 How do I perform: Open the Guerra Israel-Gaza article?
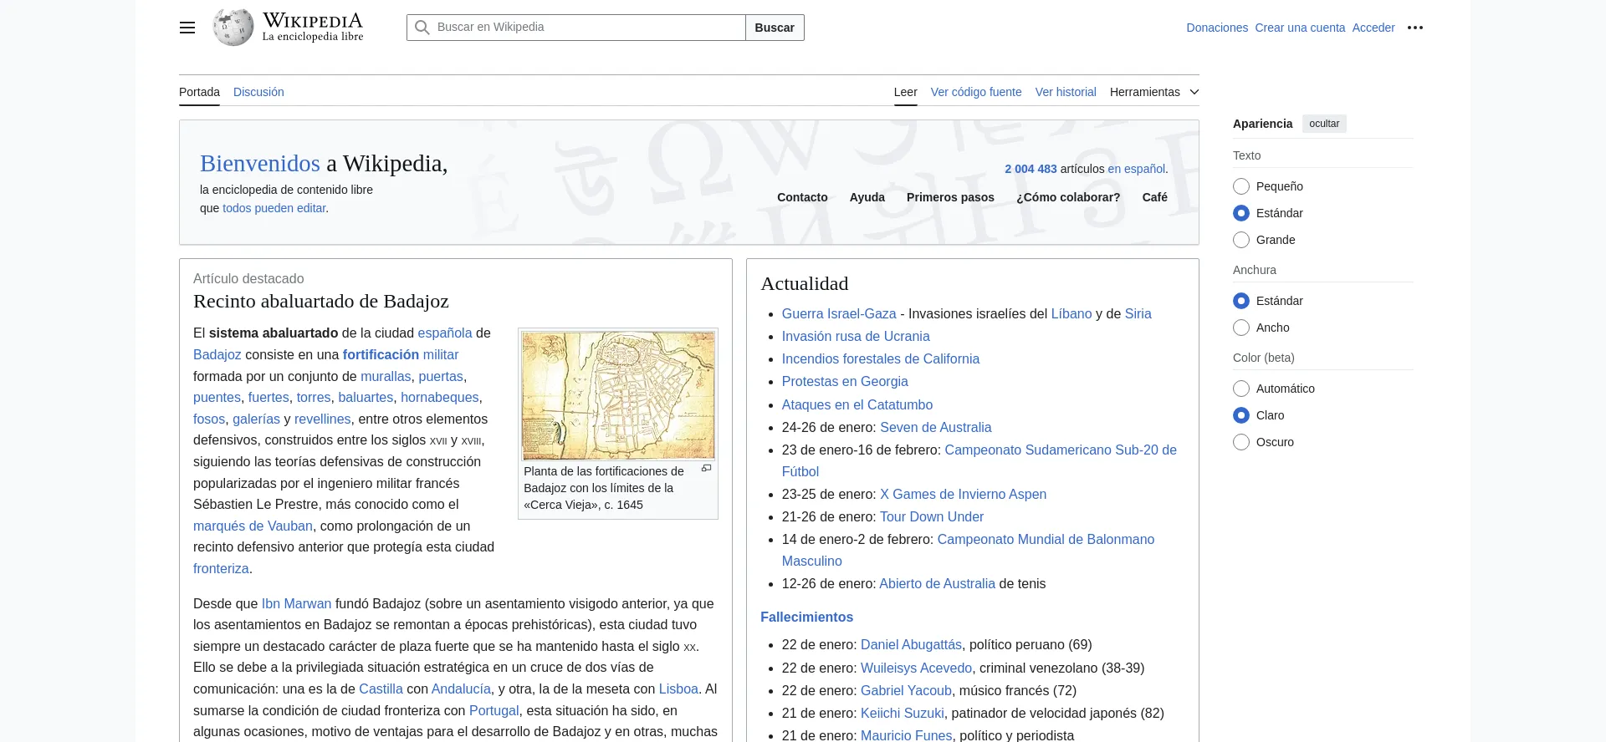pos(839,314)
